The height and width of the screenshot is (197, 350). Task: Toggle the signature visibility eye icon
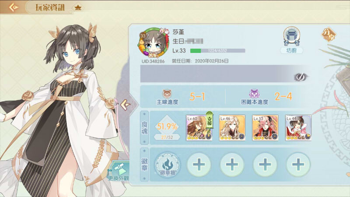pyautogui.click(x=301, y=77)
